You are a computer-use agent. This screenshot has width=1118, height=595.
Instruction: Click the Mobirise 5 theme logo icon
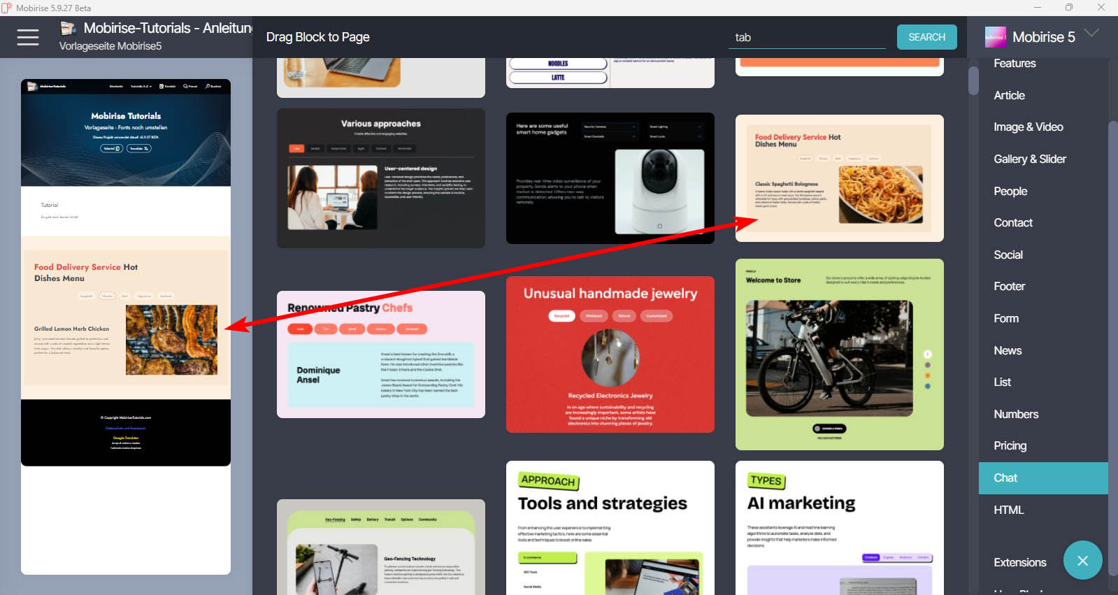(x=995, y=37)
